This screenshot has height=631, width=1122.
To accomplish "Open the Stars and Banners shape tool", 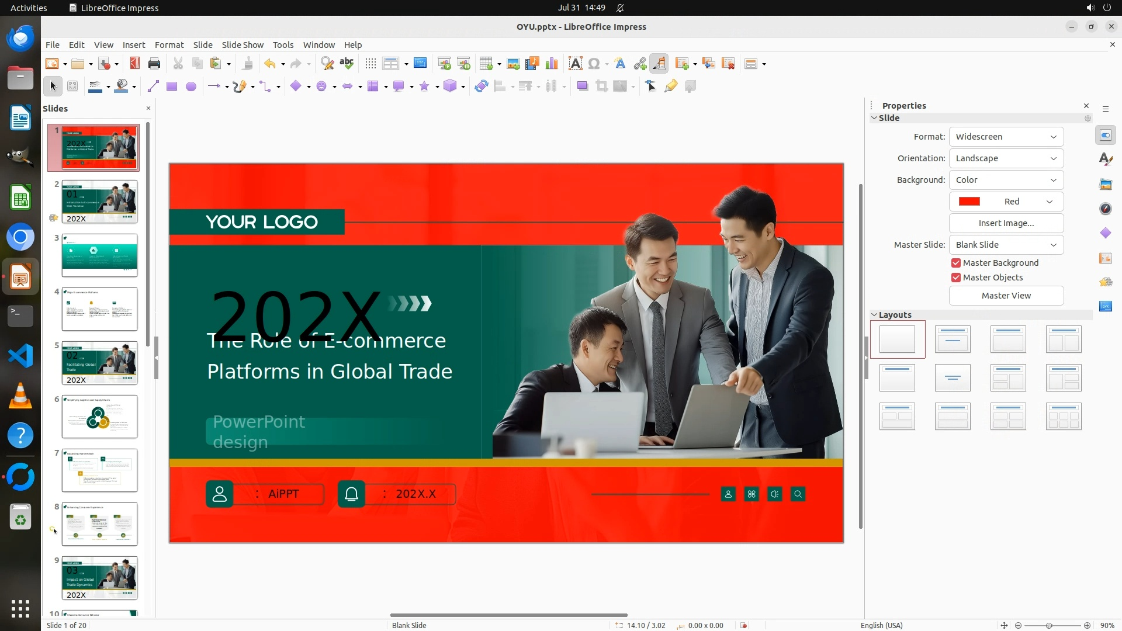I will [425, 86].
